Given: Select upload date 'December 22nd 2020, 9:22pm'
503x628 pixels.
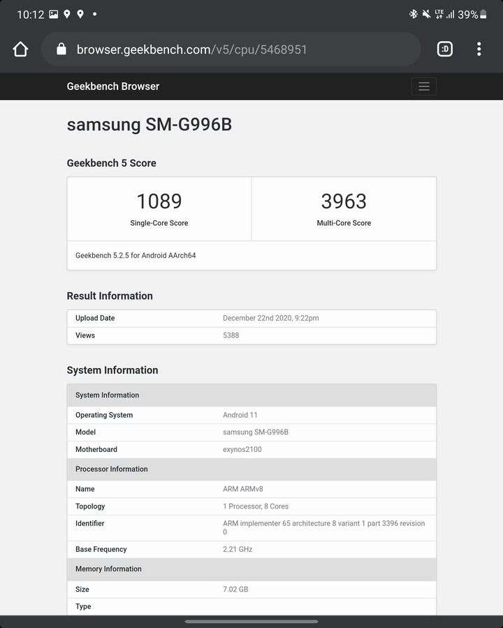Looking at the screenshot, I should [x=271, y=318].
